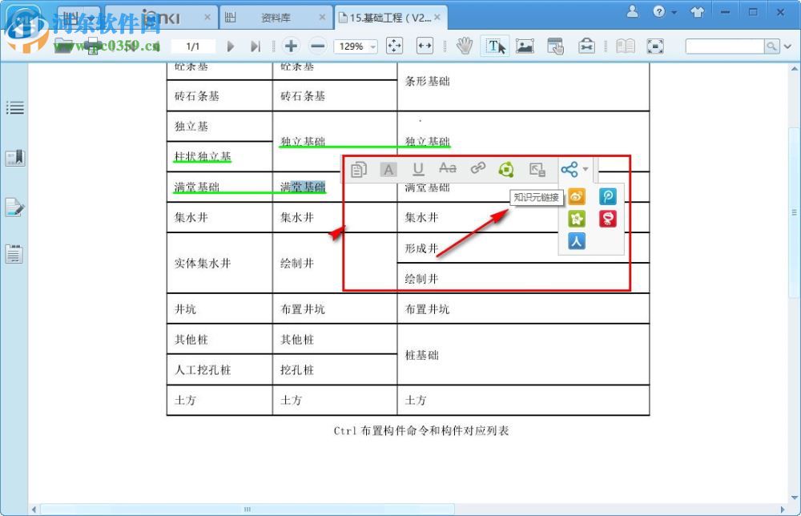Toggle full screen reading mode
This screenshot has width=801, height=516.
click(656, 46)
